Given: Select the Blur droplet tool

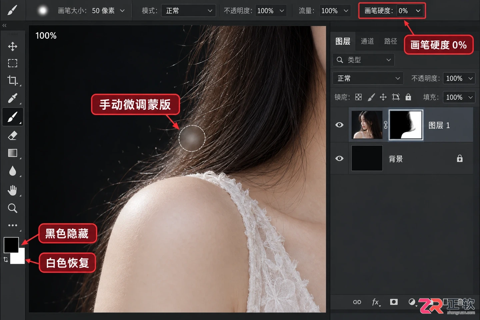Looking at the screenshot, I should tap(13, 171).
